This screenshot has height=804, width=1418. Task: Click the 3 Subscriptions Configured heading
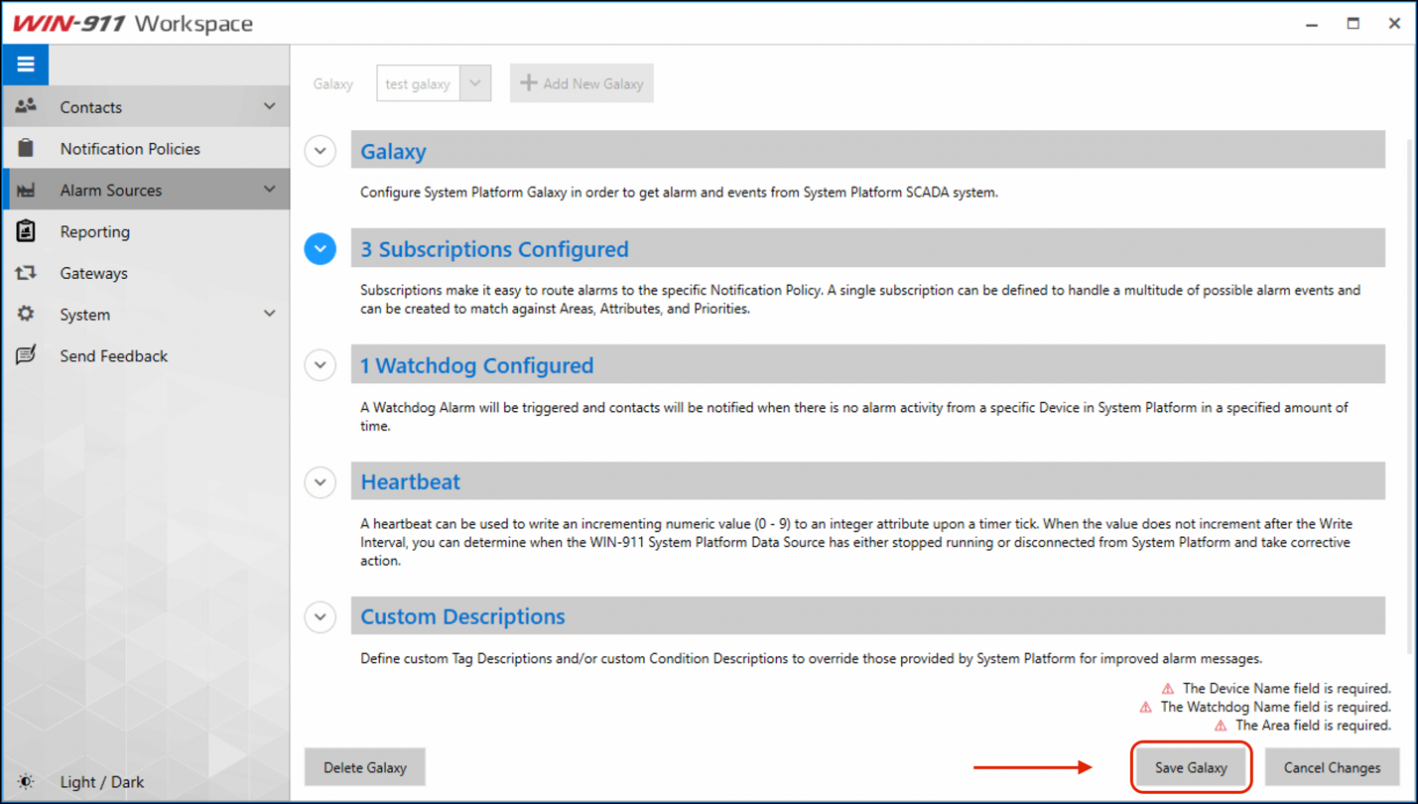point(494,249)
